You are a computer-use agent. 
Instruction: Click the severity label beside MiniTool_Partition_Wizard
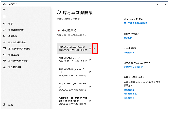tap(90, 101)
